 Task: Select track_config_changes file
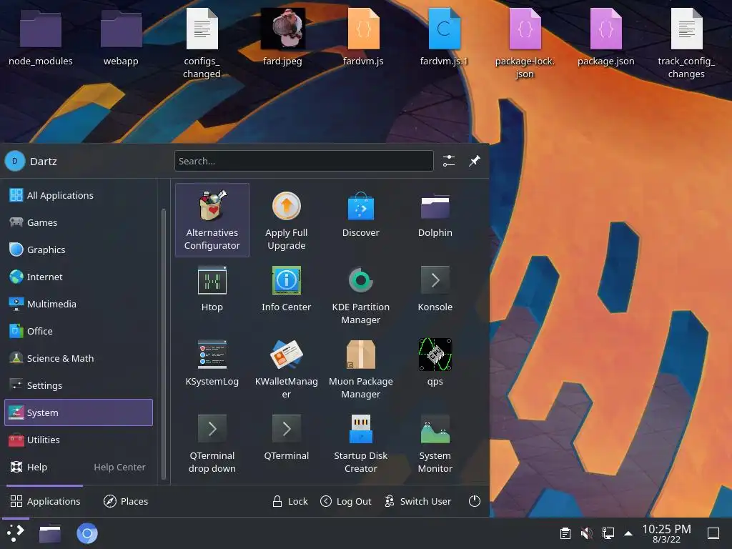[686, 44]
